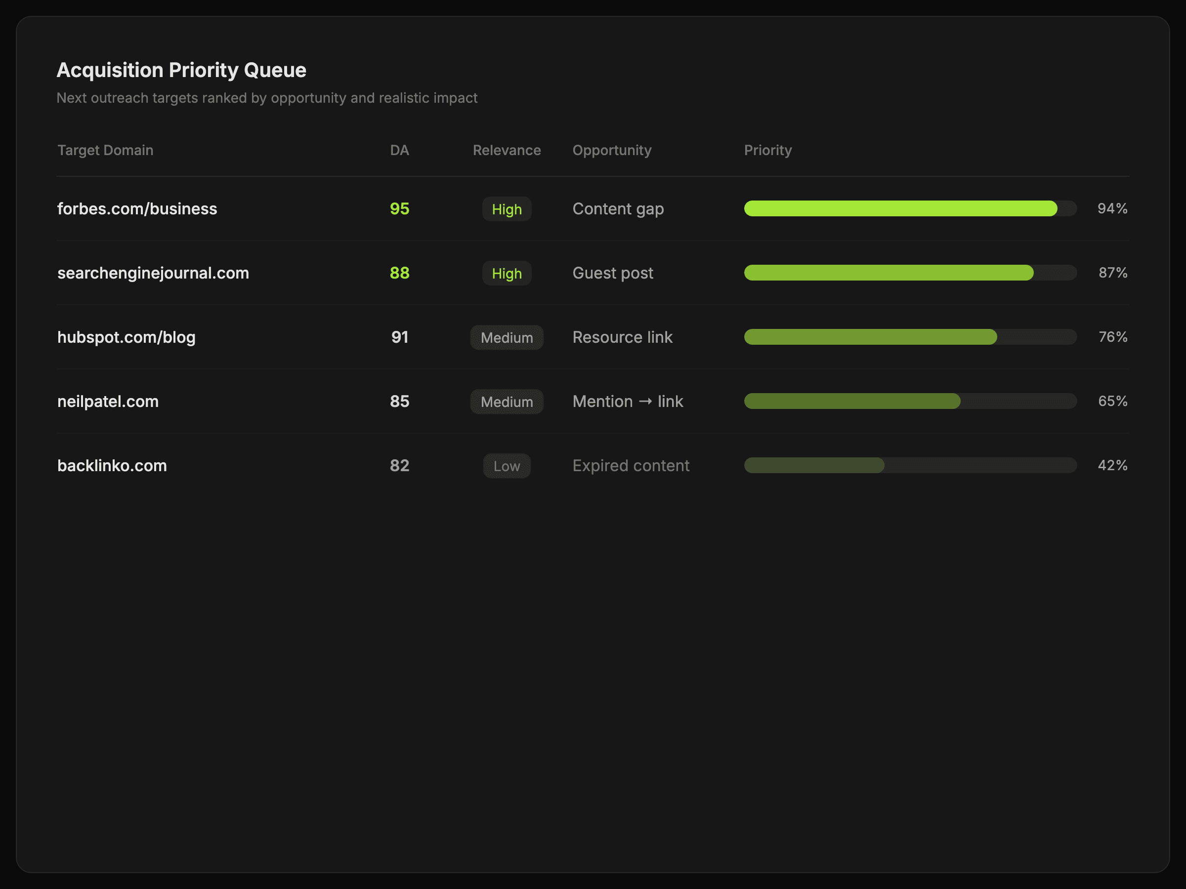Open the backlinko.com domain entry
This screenshot has width=1186, height=889.
[112, 466]
